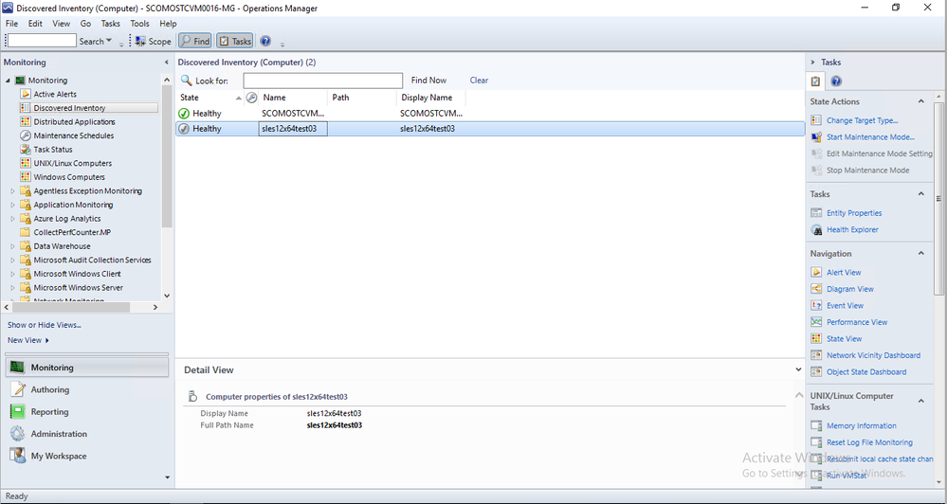Click the Active Alerts view icon

pos(26,94)
